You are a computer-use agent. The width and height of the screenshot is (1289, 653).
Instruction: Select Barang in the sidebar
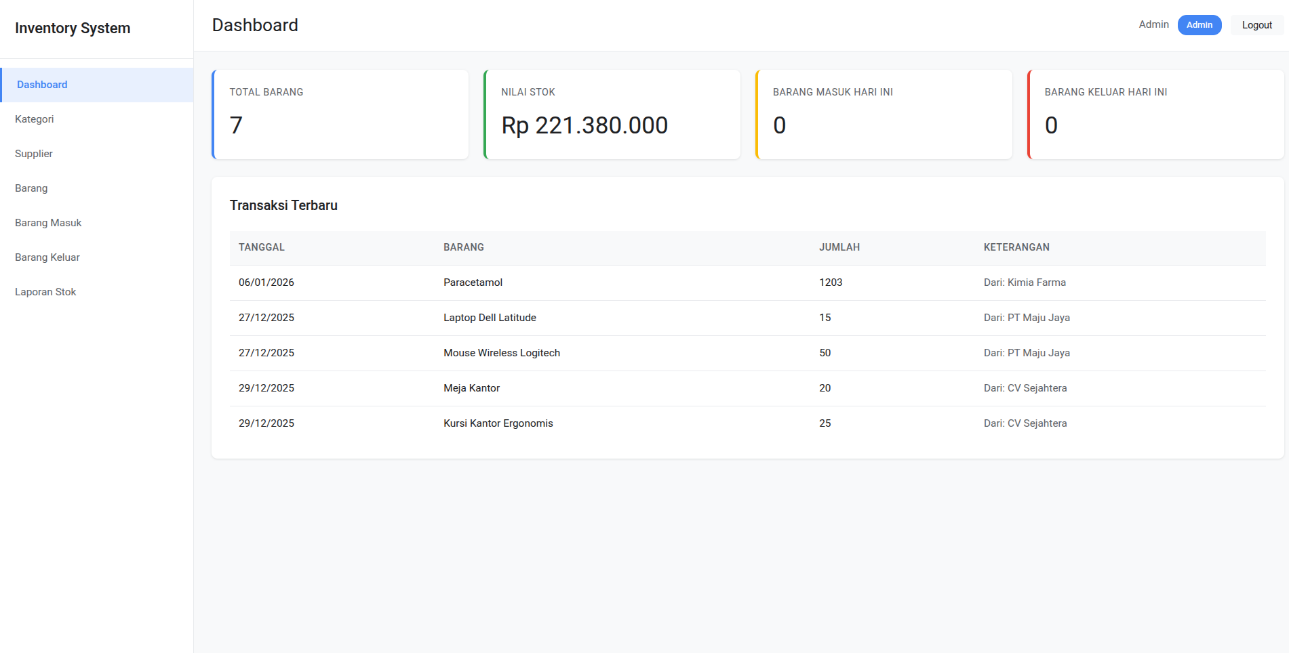pos(97,188)
